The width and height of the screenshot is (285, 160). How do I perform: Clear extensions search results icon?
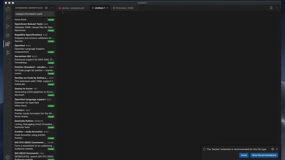[46, 8]
